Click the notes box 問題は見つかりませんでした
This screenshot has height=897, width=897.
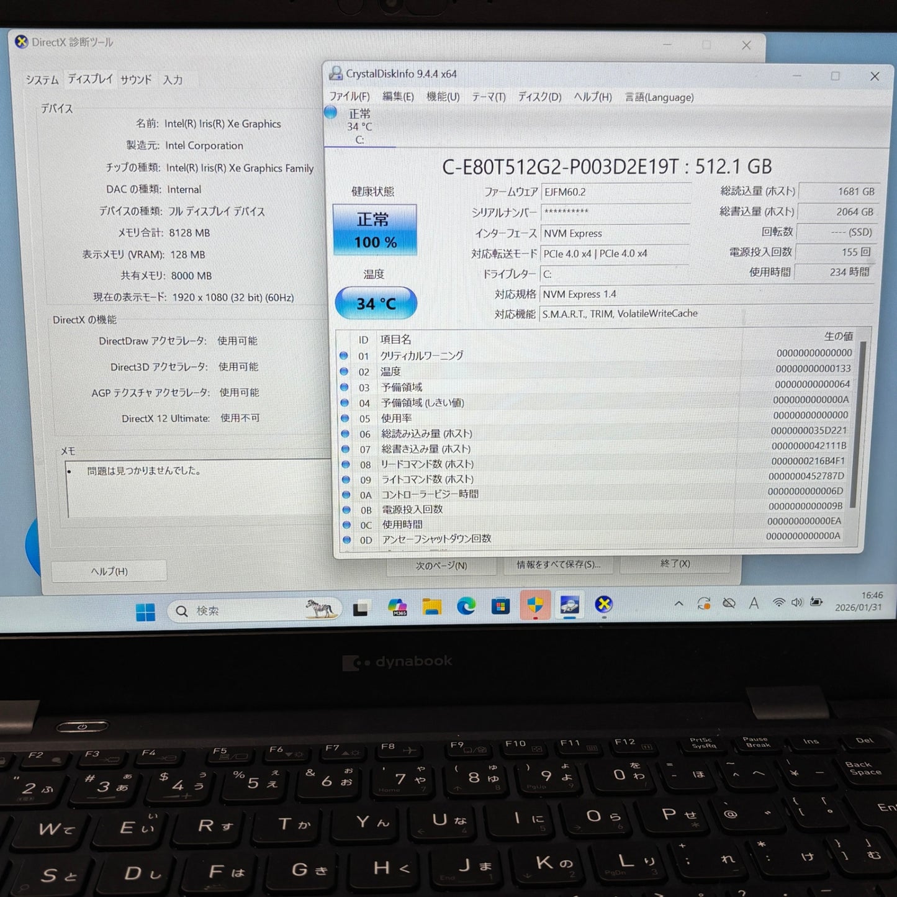point(199,489)
